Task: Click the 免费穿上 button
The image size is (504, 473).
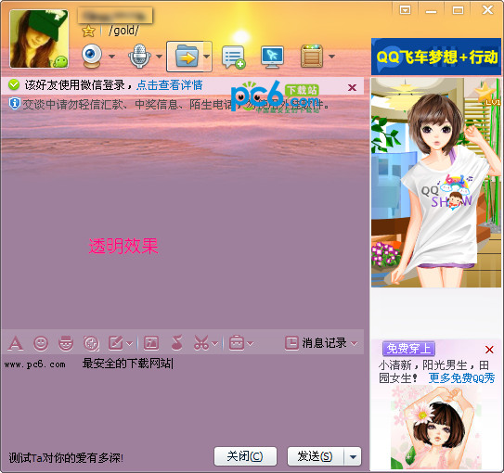Action: pos(408,349)
